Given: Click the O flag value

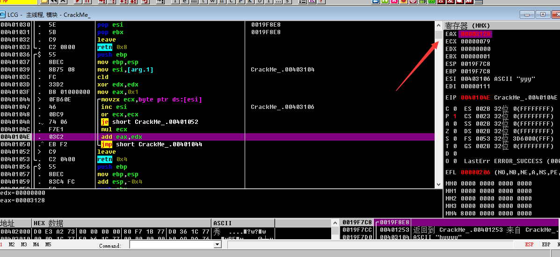Looking at the screenshot, I should [455, 161].
